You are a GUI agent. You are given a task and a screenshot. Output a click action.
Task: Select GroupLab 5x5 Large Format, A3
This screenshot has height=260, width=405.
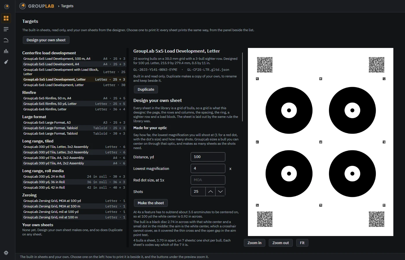[x=74, y=122]
